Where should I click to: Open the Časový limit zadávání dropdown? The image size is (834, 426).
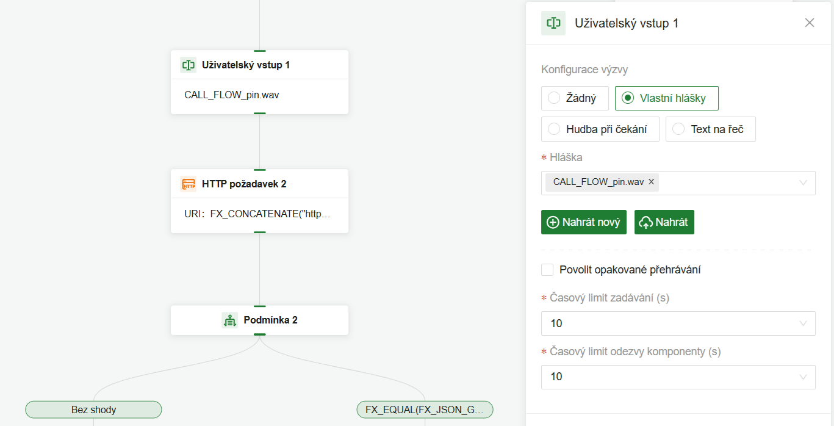803,323
